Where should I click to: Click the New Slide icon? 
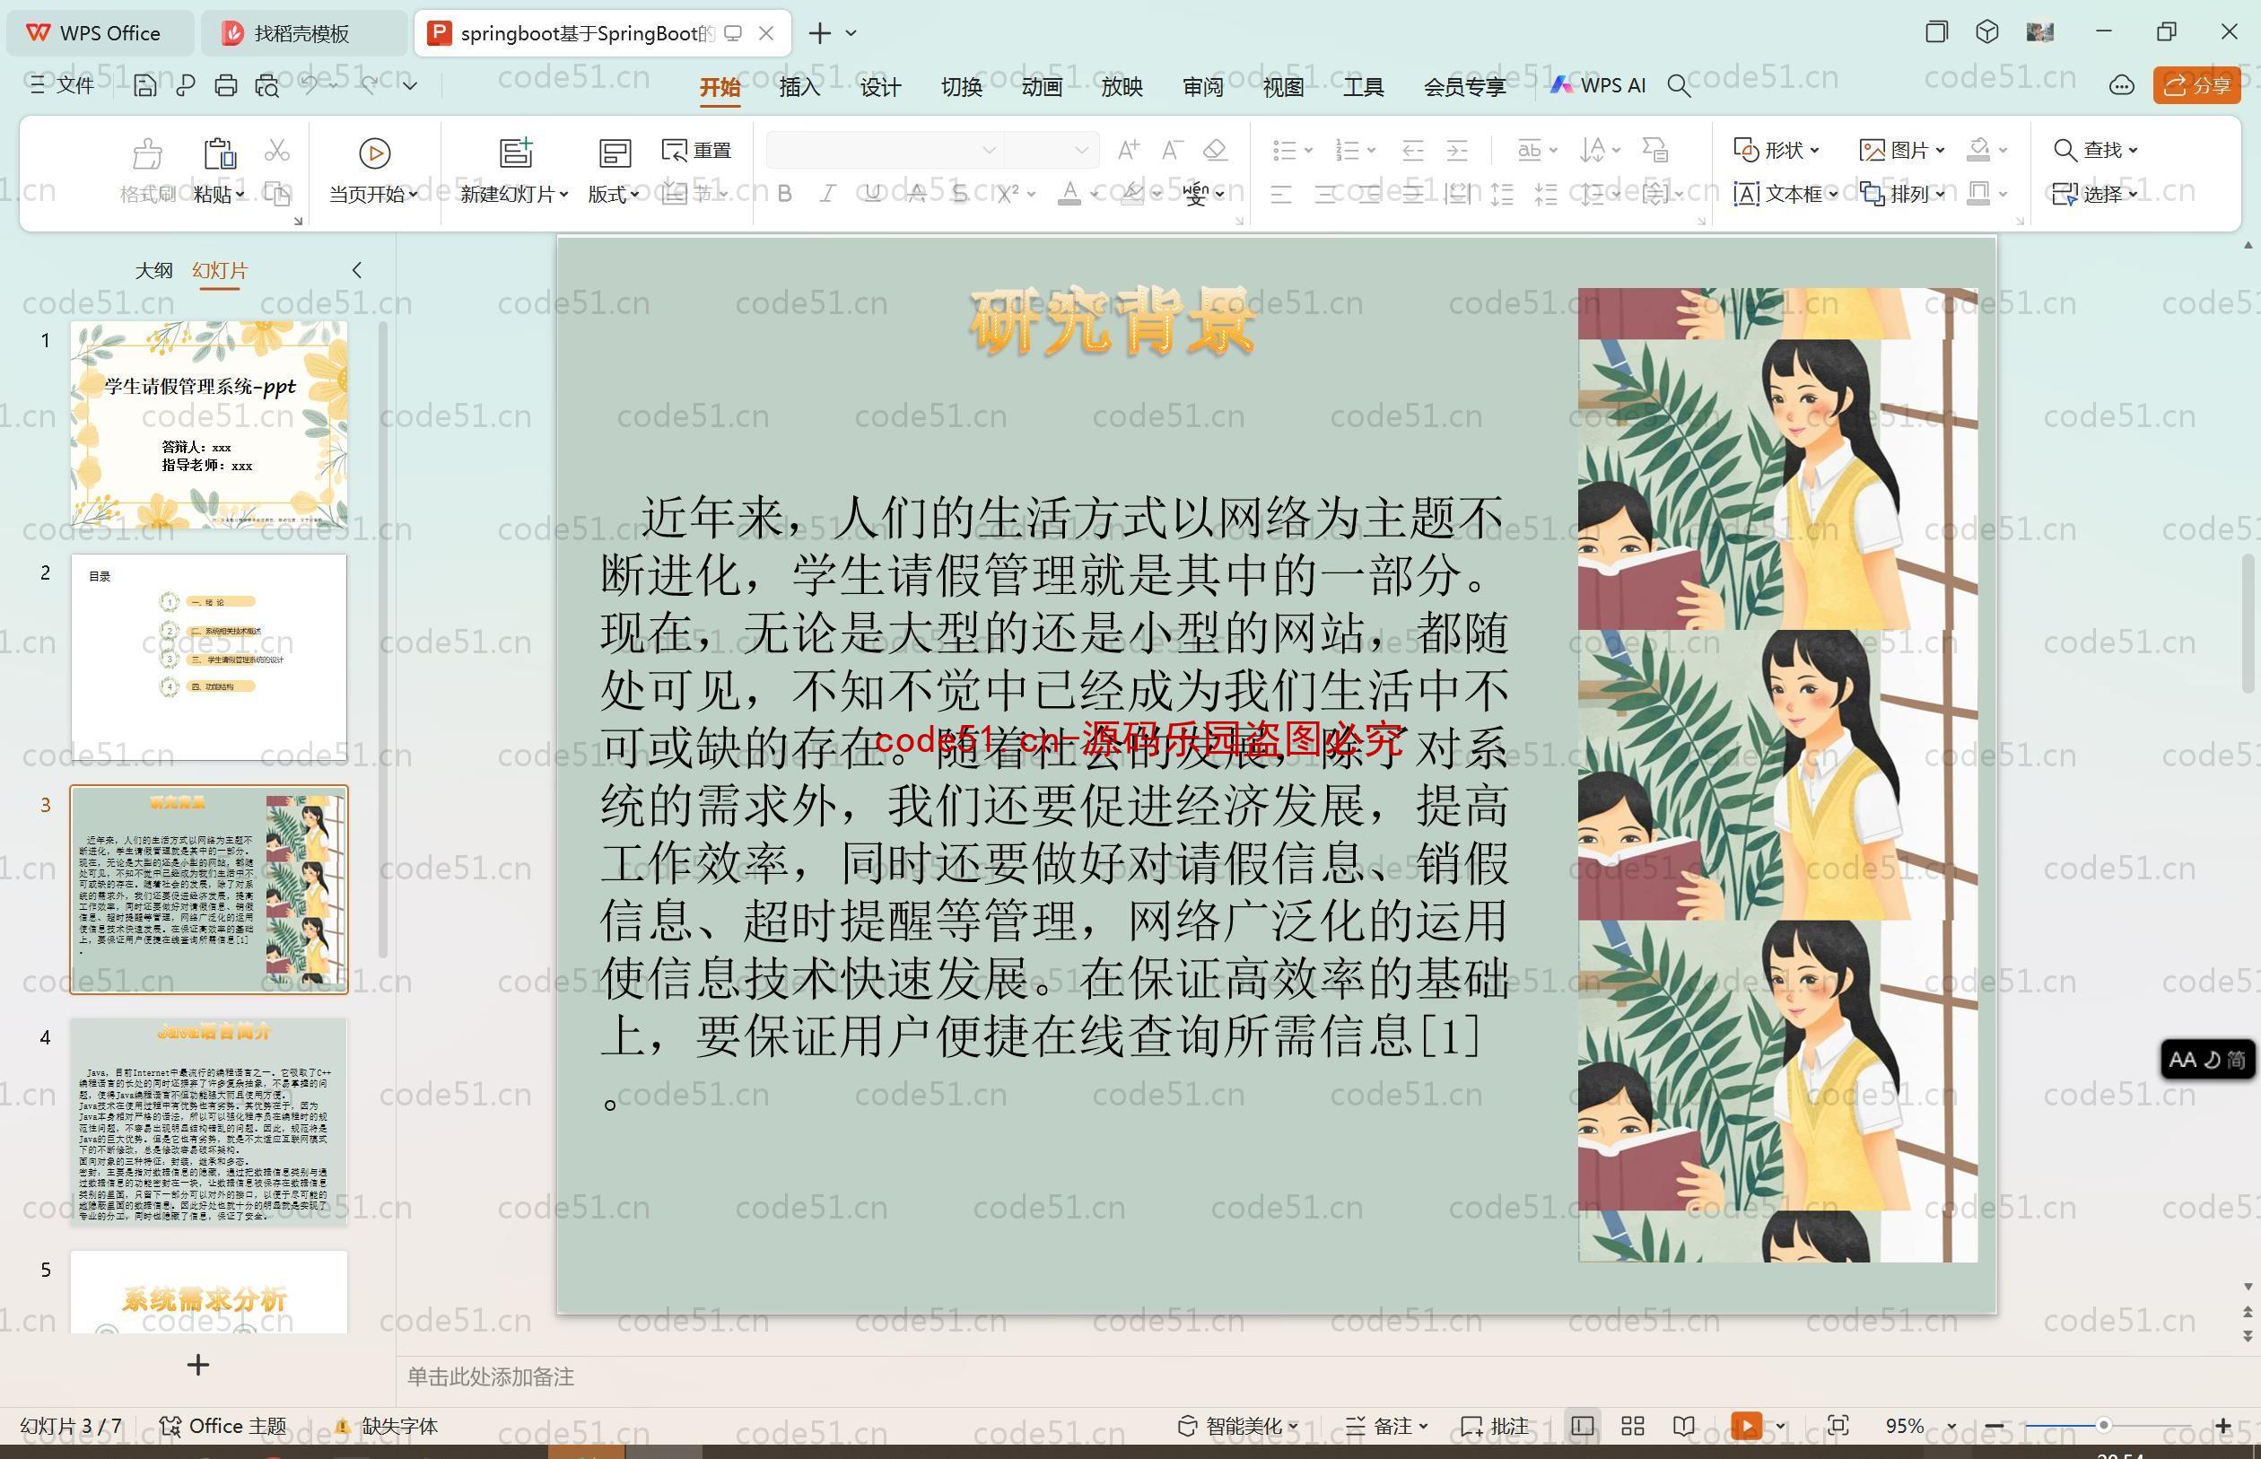coord(516,153)
